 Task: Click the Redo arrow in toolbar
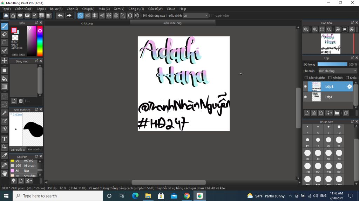point(69,15)
